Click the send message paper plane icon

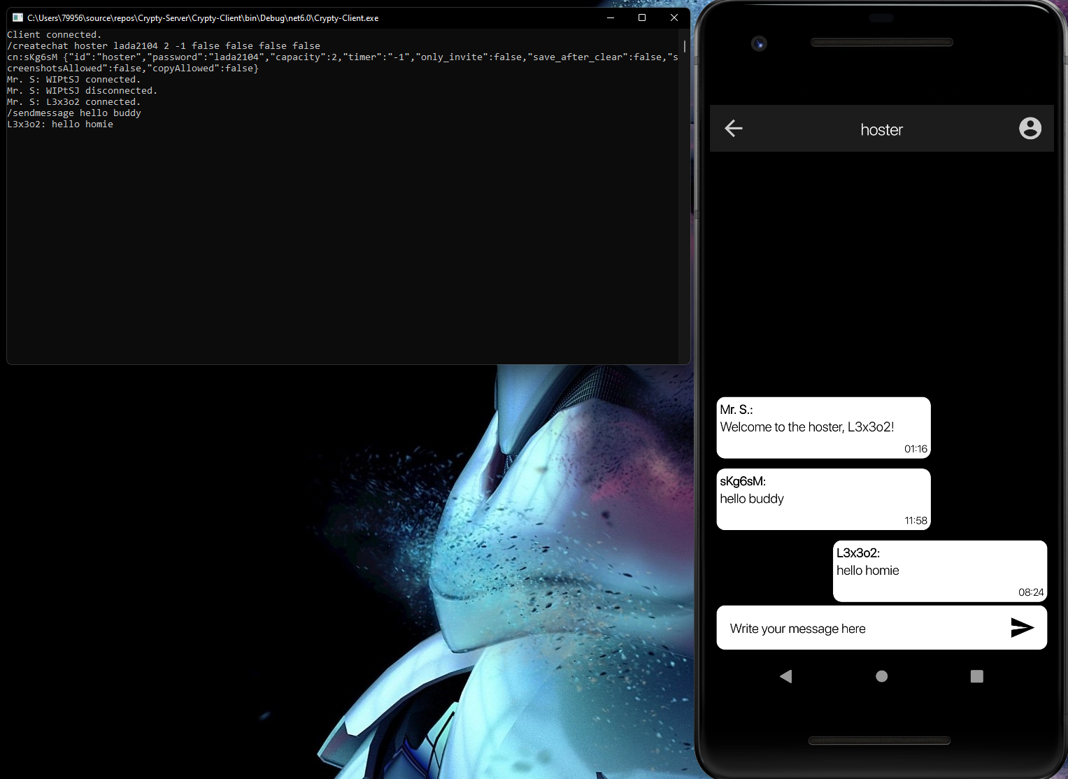tap(1022, 627)
